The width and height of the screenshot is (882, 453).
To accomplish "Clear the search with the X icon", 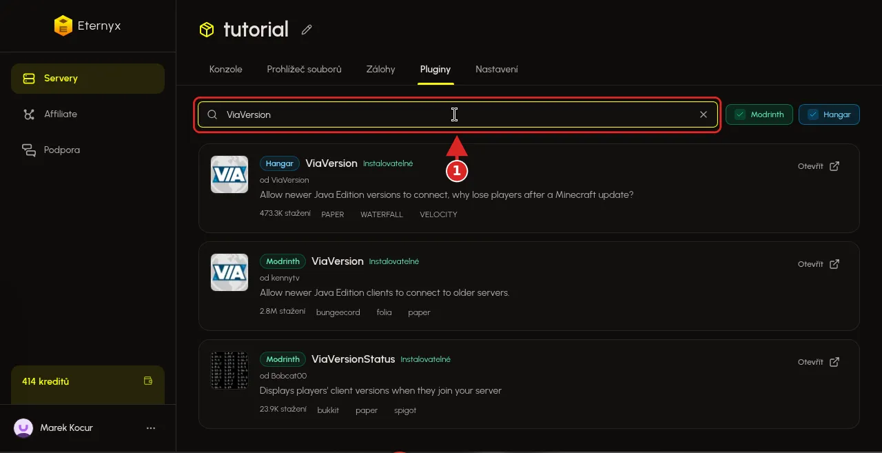I will (x=704, y=115).
